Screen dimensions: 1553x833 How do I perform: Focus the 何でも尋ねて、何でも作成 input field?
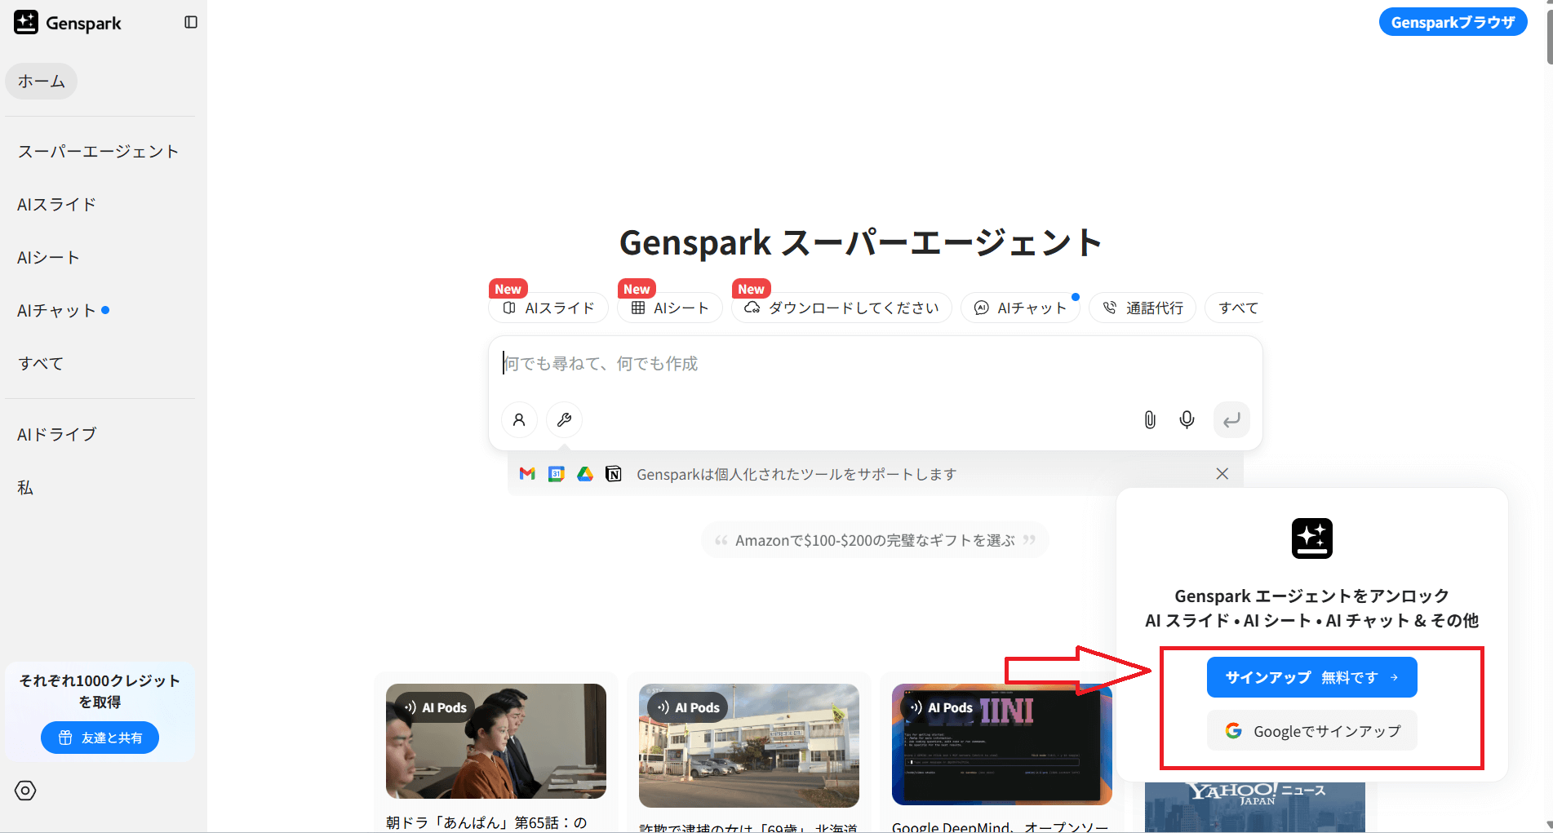point(875,364)
